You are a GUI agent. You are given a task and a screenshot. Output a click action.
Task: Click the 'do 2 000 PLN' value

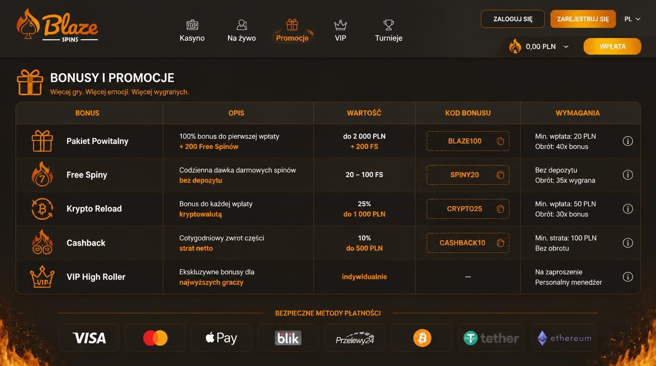click(364, 136)
